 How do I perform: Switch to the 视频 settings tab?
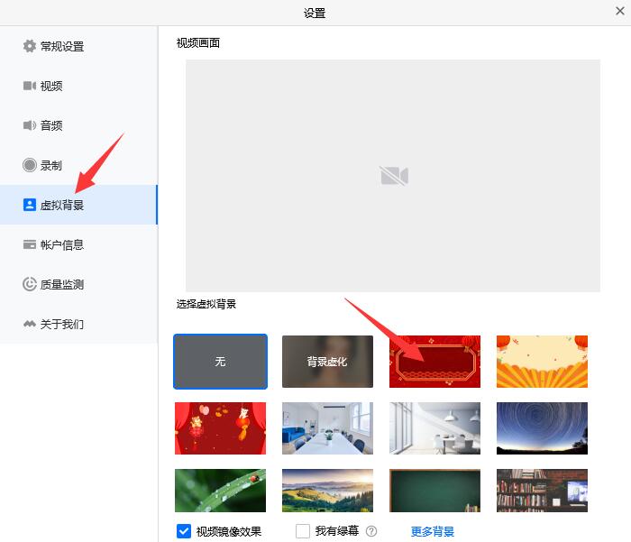click(x=78, y=86)
